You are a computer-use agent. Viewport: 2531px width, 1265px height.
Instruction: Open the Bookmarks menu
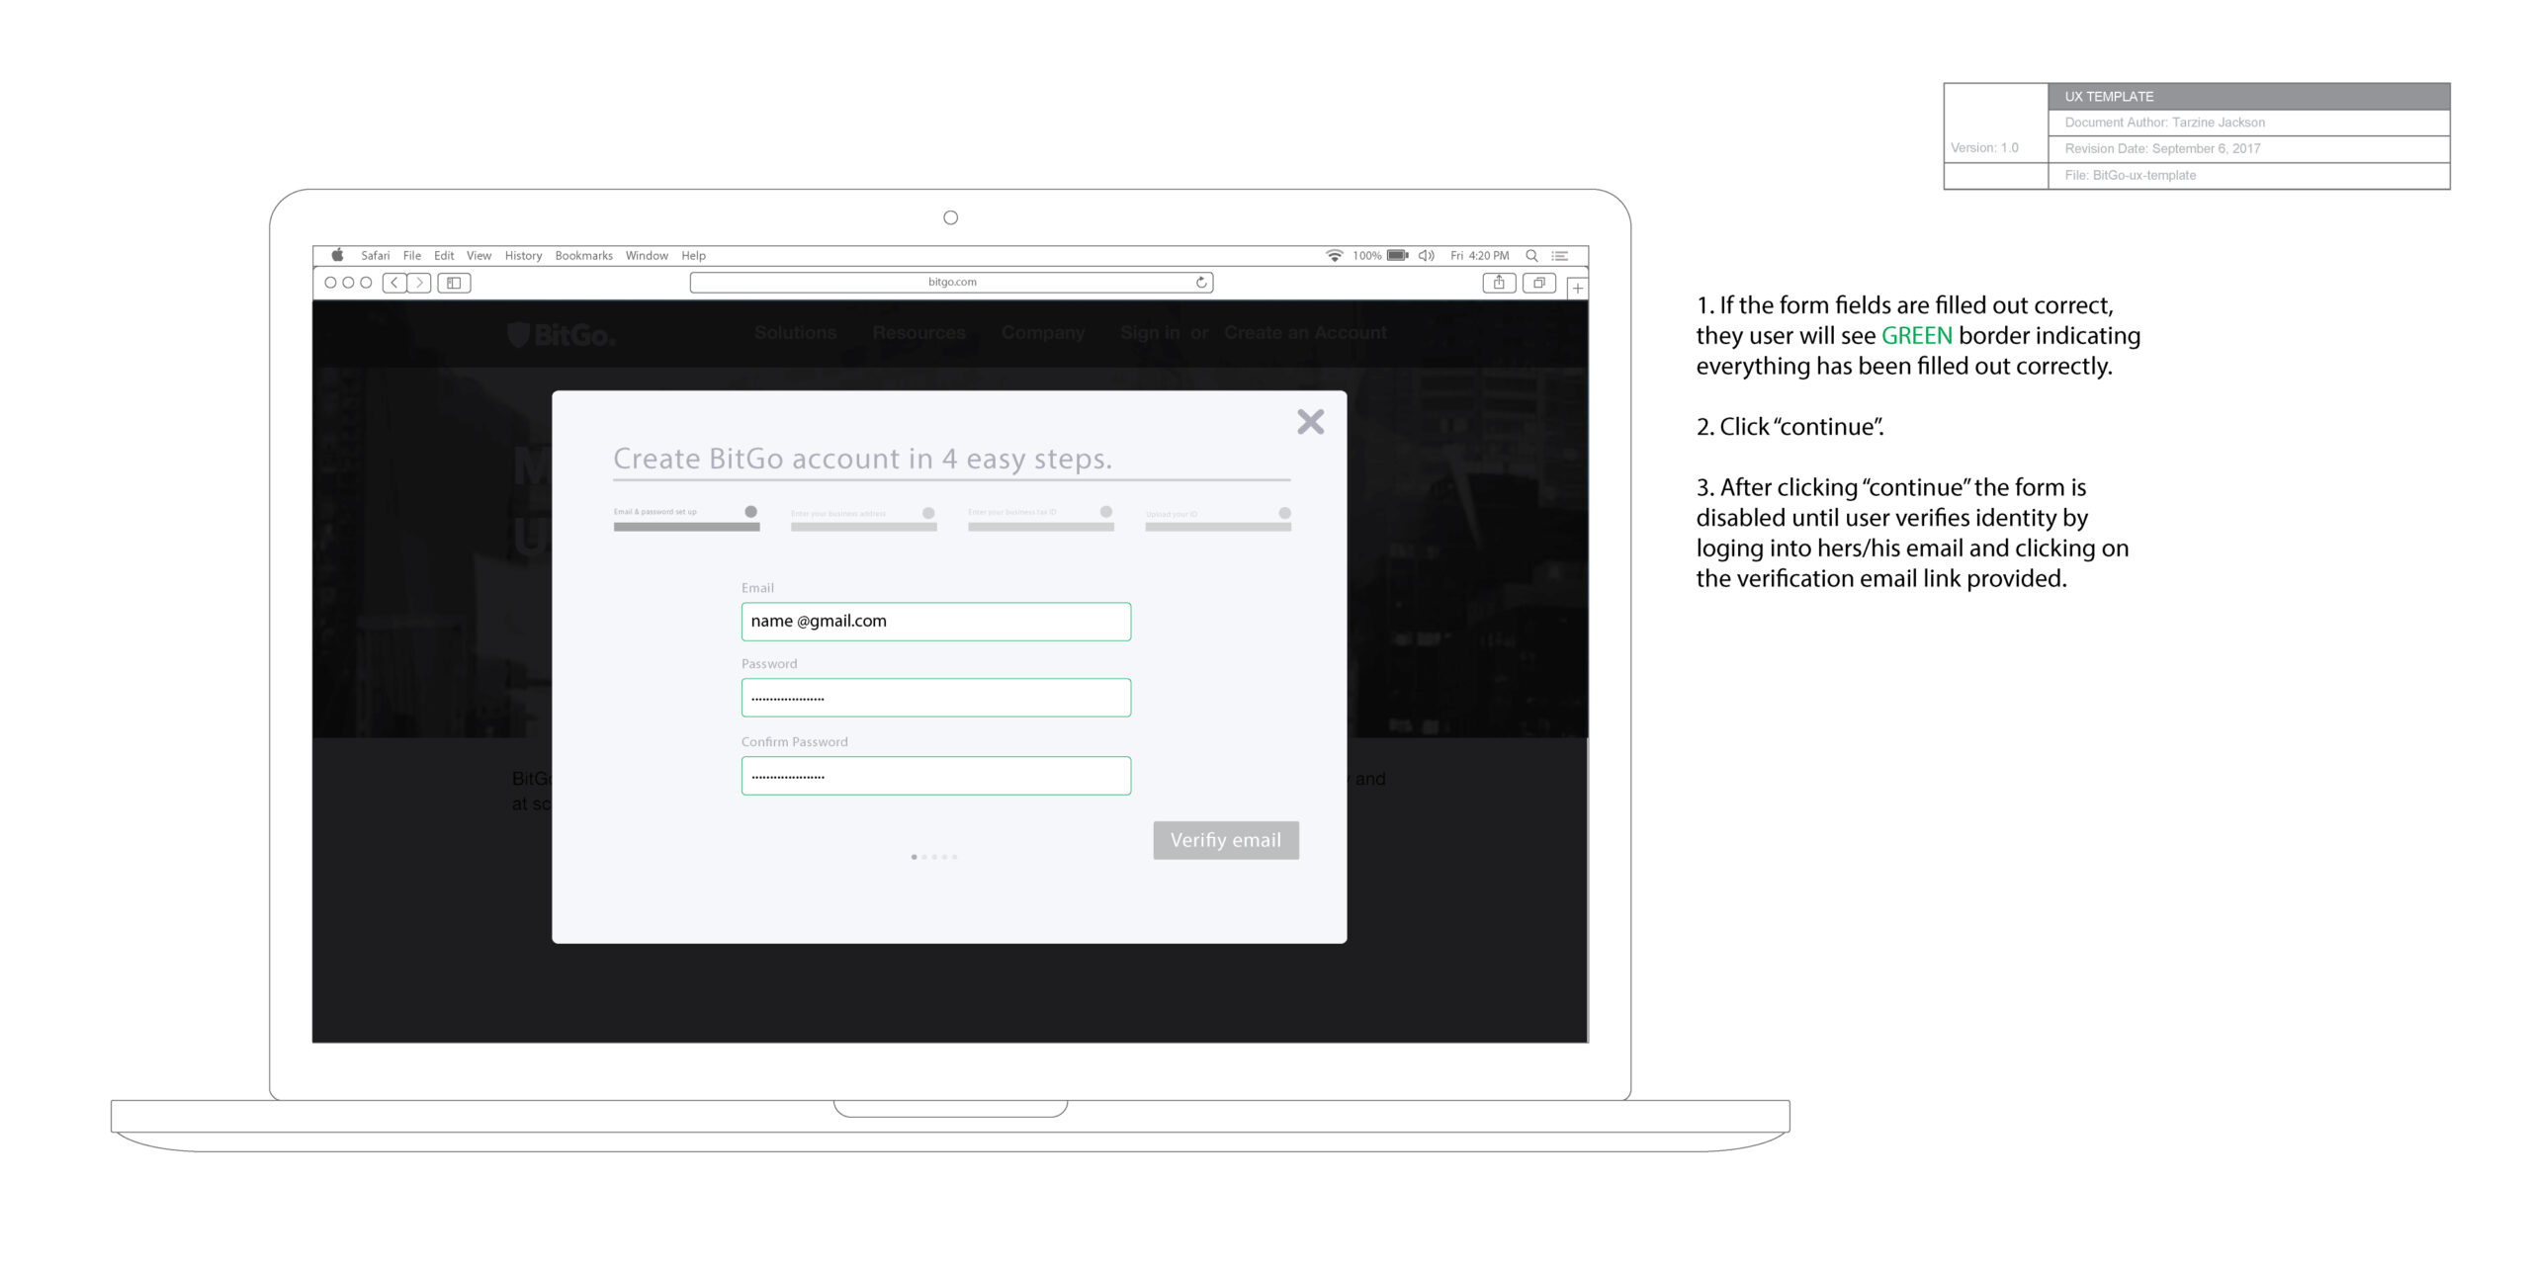pyautogui.click(x=583, y=255)
